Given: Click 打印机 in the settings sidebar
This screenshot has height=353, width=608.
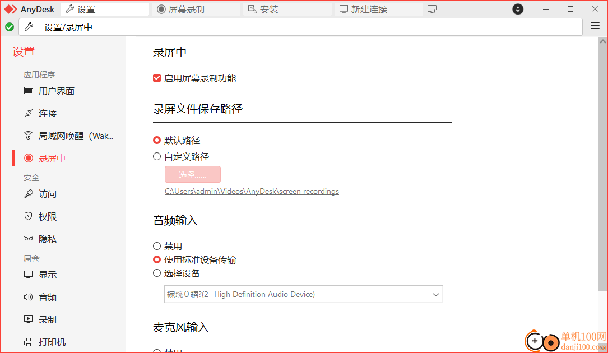Looking at the screenshot, I should (52, 342).
